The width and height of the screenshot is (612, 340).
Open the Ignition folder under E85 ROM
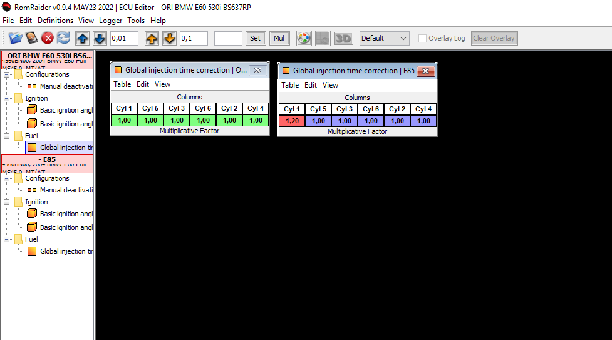[31, 202]
